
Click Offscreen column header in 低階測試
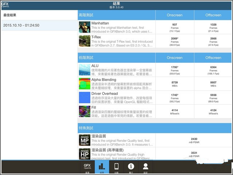213,58
